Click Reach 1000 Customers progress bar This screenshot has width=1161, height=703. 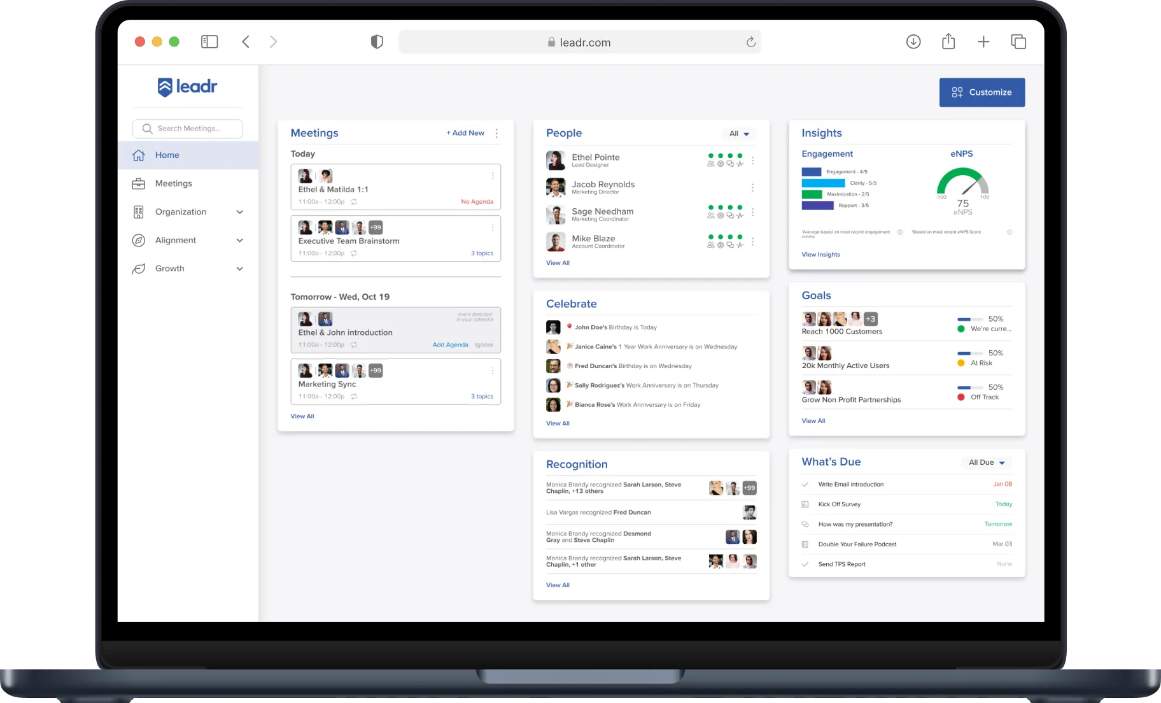tap(970, 319)
